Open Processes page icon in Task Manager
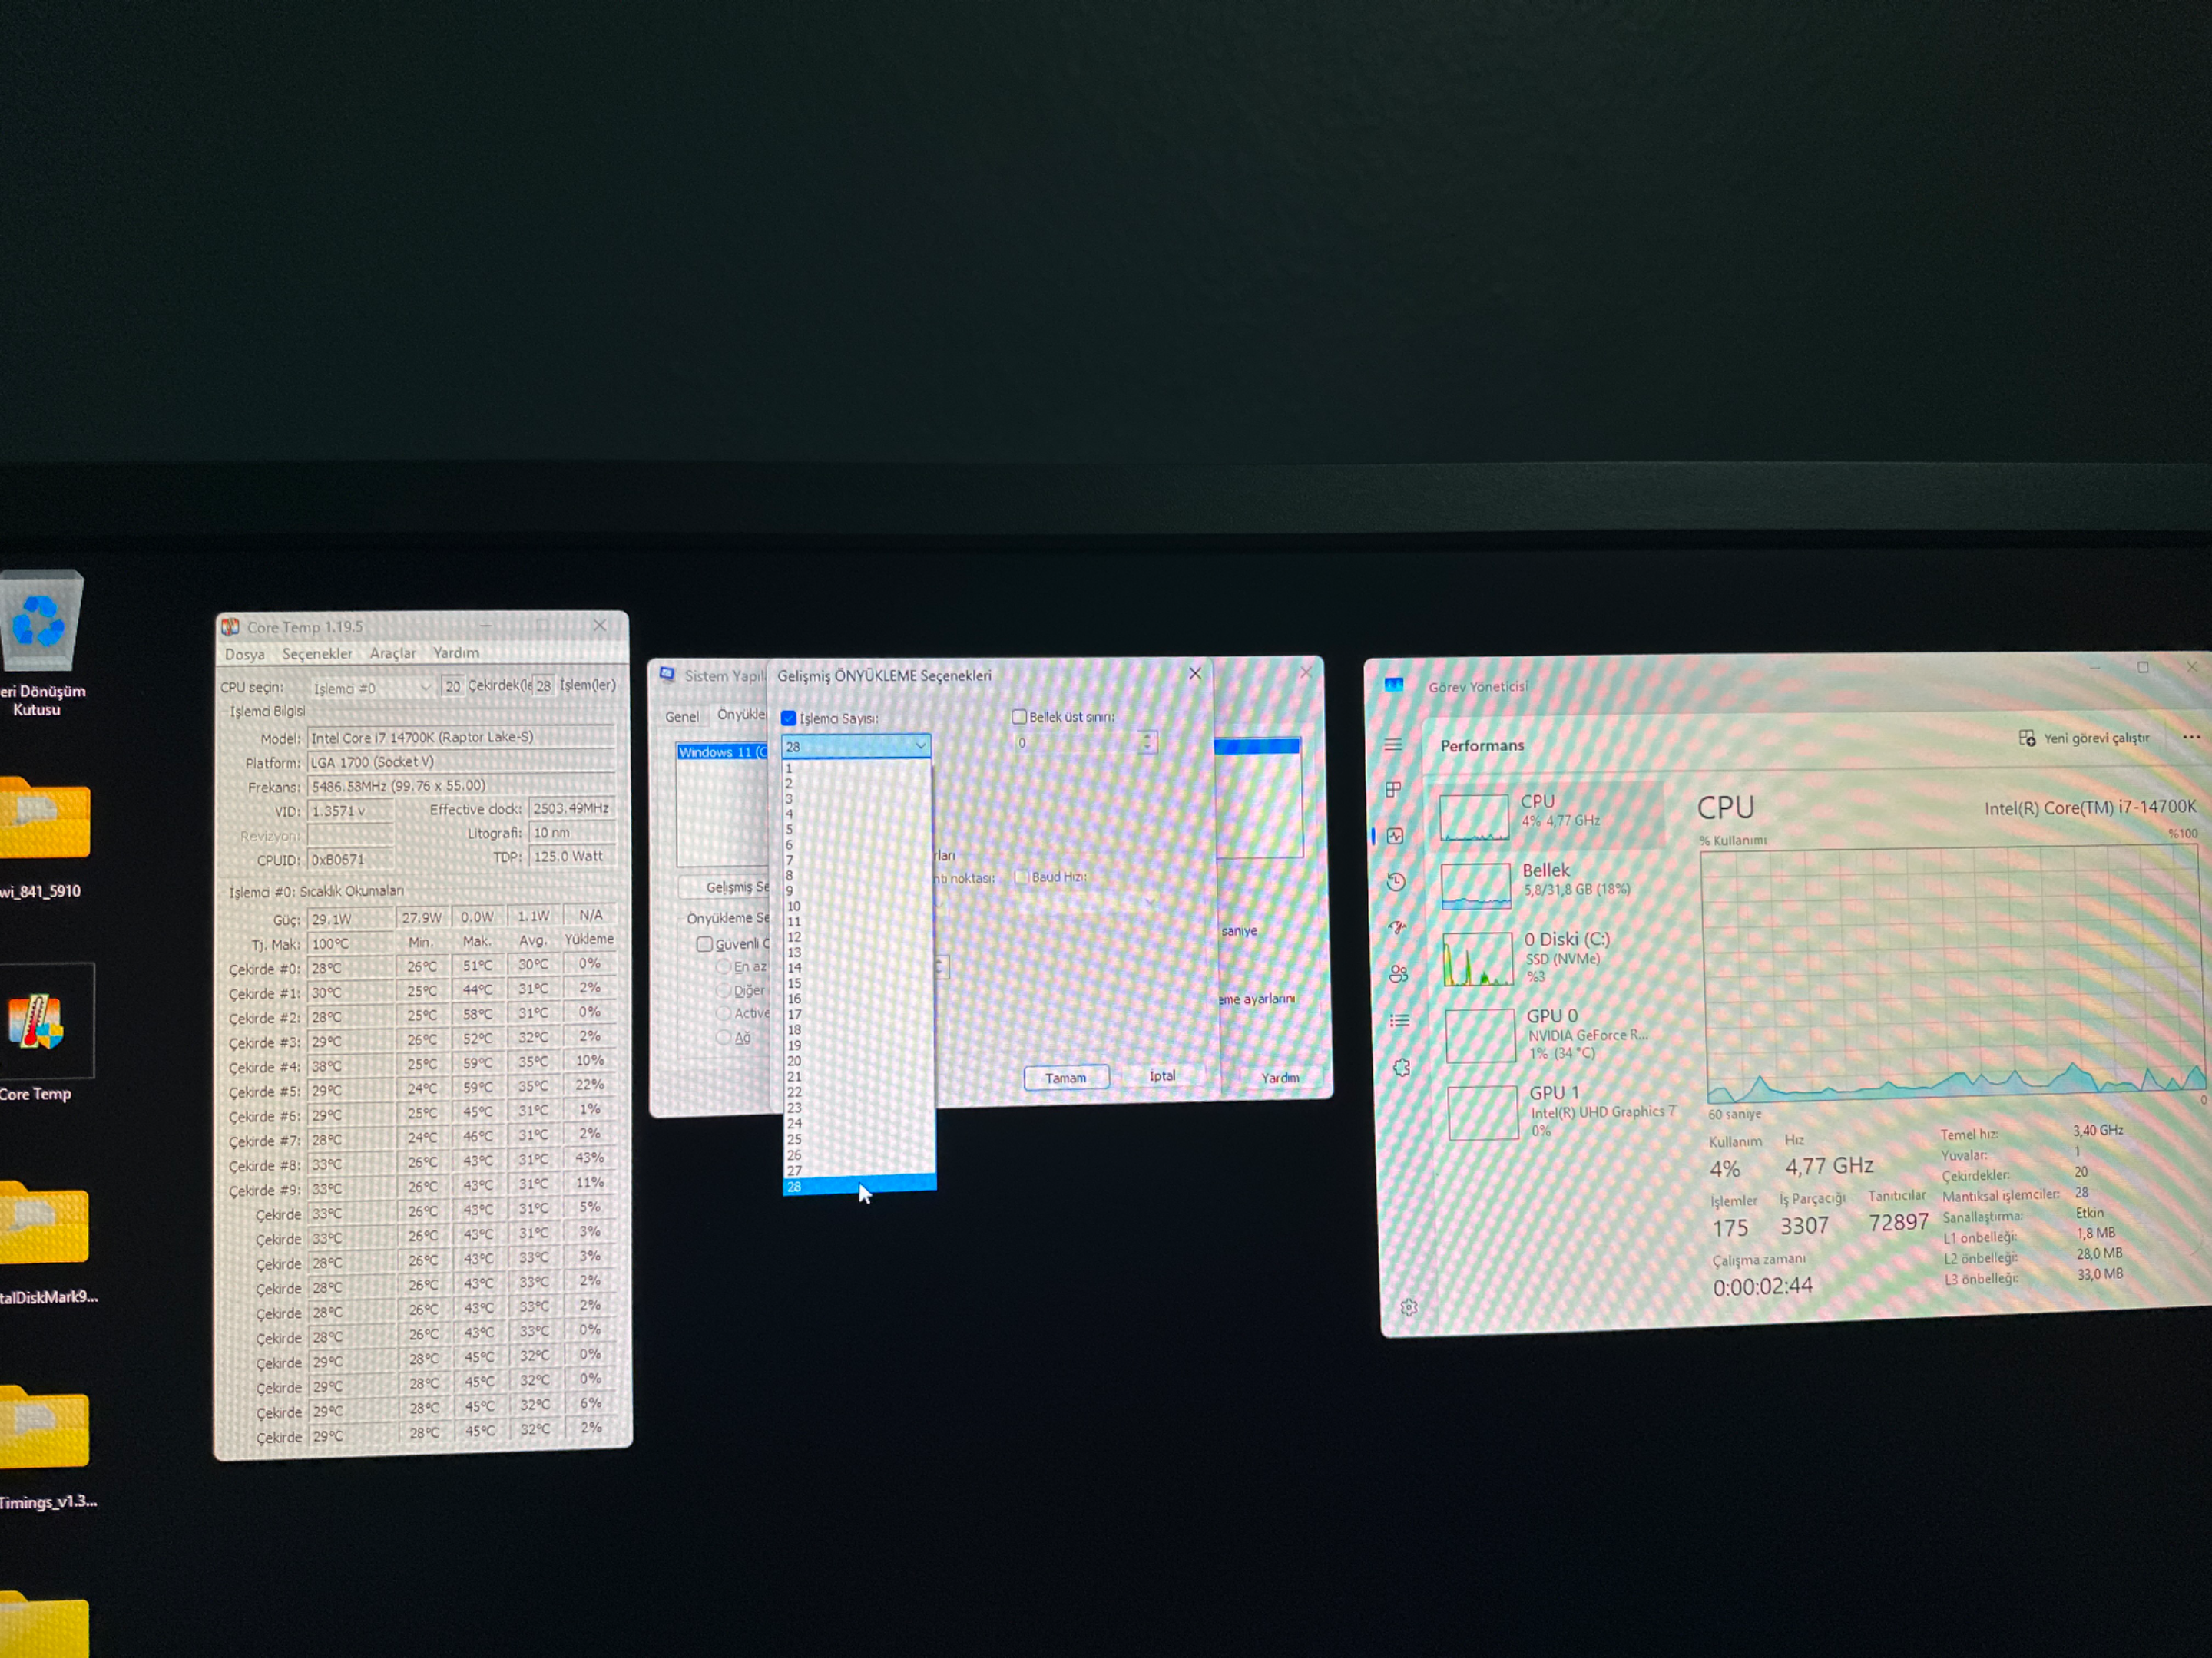The width and height of the screenshot is (2212, 1658). (x=1393, y=790)
